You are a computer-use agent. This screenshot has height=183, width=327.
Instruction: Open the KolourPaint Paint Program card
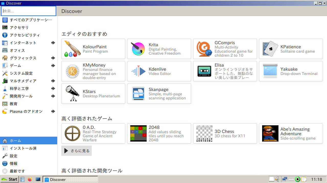(x=93, y=49)
